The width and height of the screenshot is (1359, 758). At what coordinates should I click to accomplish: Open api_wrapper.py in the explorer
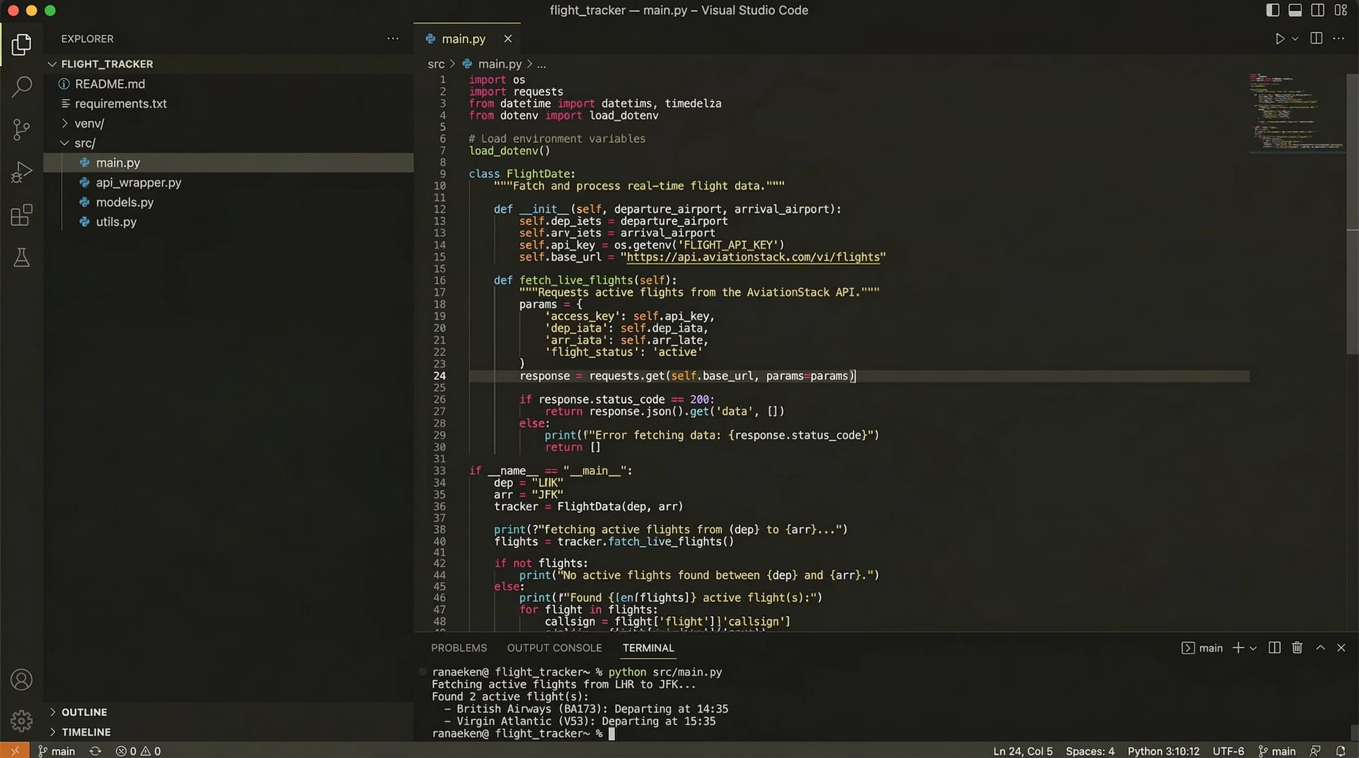(x=138, y=183)
